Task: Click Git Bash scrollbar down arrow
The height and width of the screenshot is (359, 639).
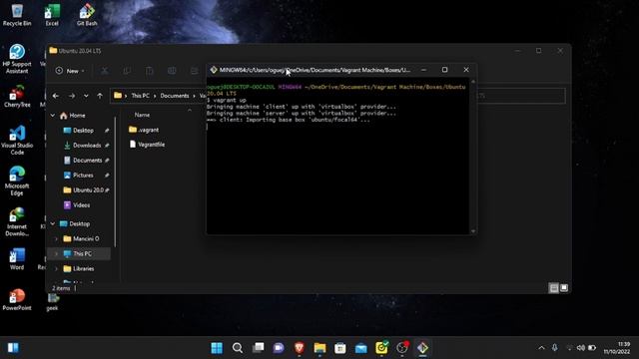Action: 473,230
